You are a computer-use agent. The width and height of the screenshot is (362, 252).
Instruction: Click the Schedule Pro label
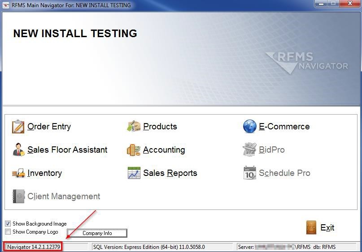click(x=285, y=173)
